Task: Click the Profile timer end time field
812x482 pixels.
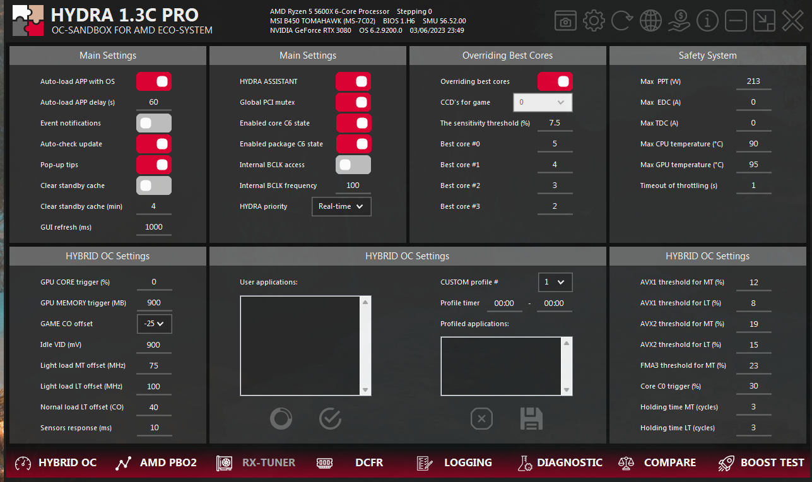Action: (554, 303)
